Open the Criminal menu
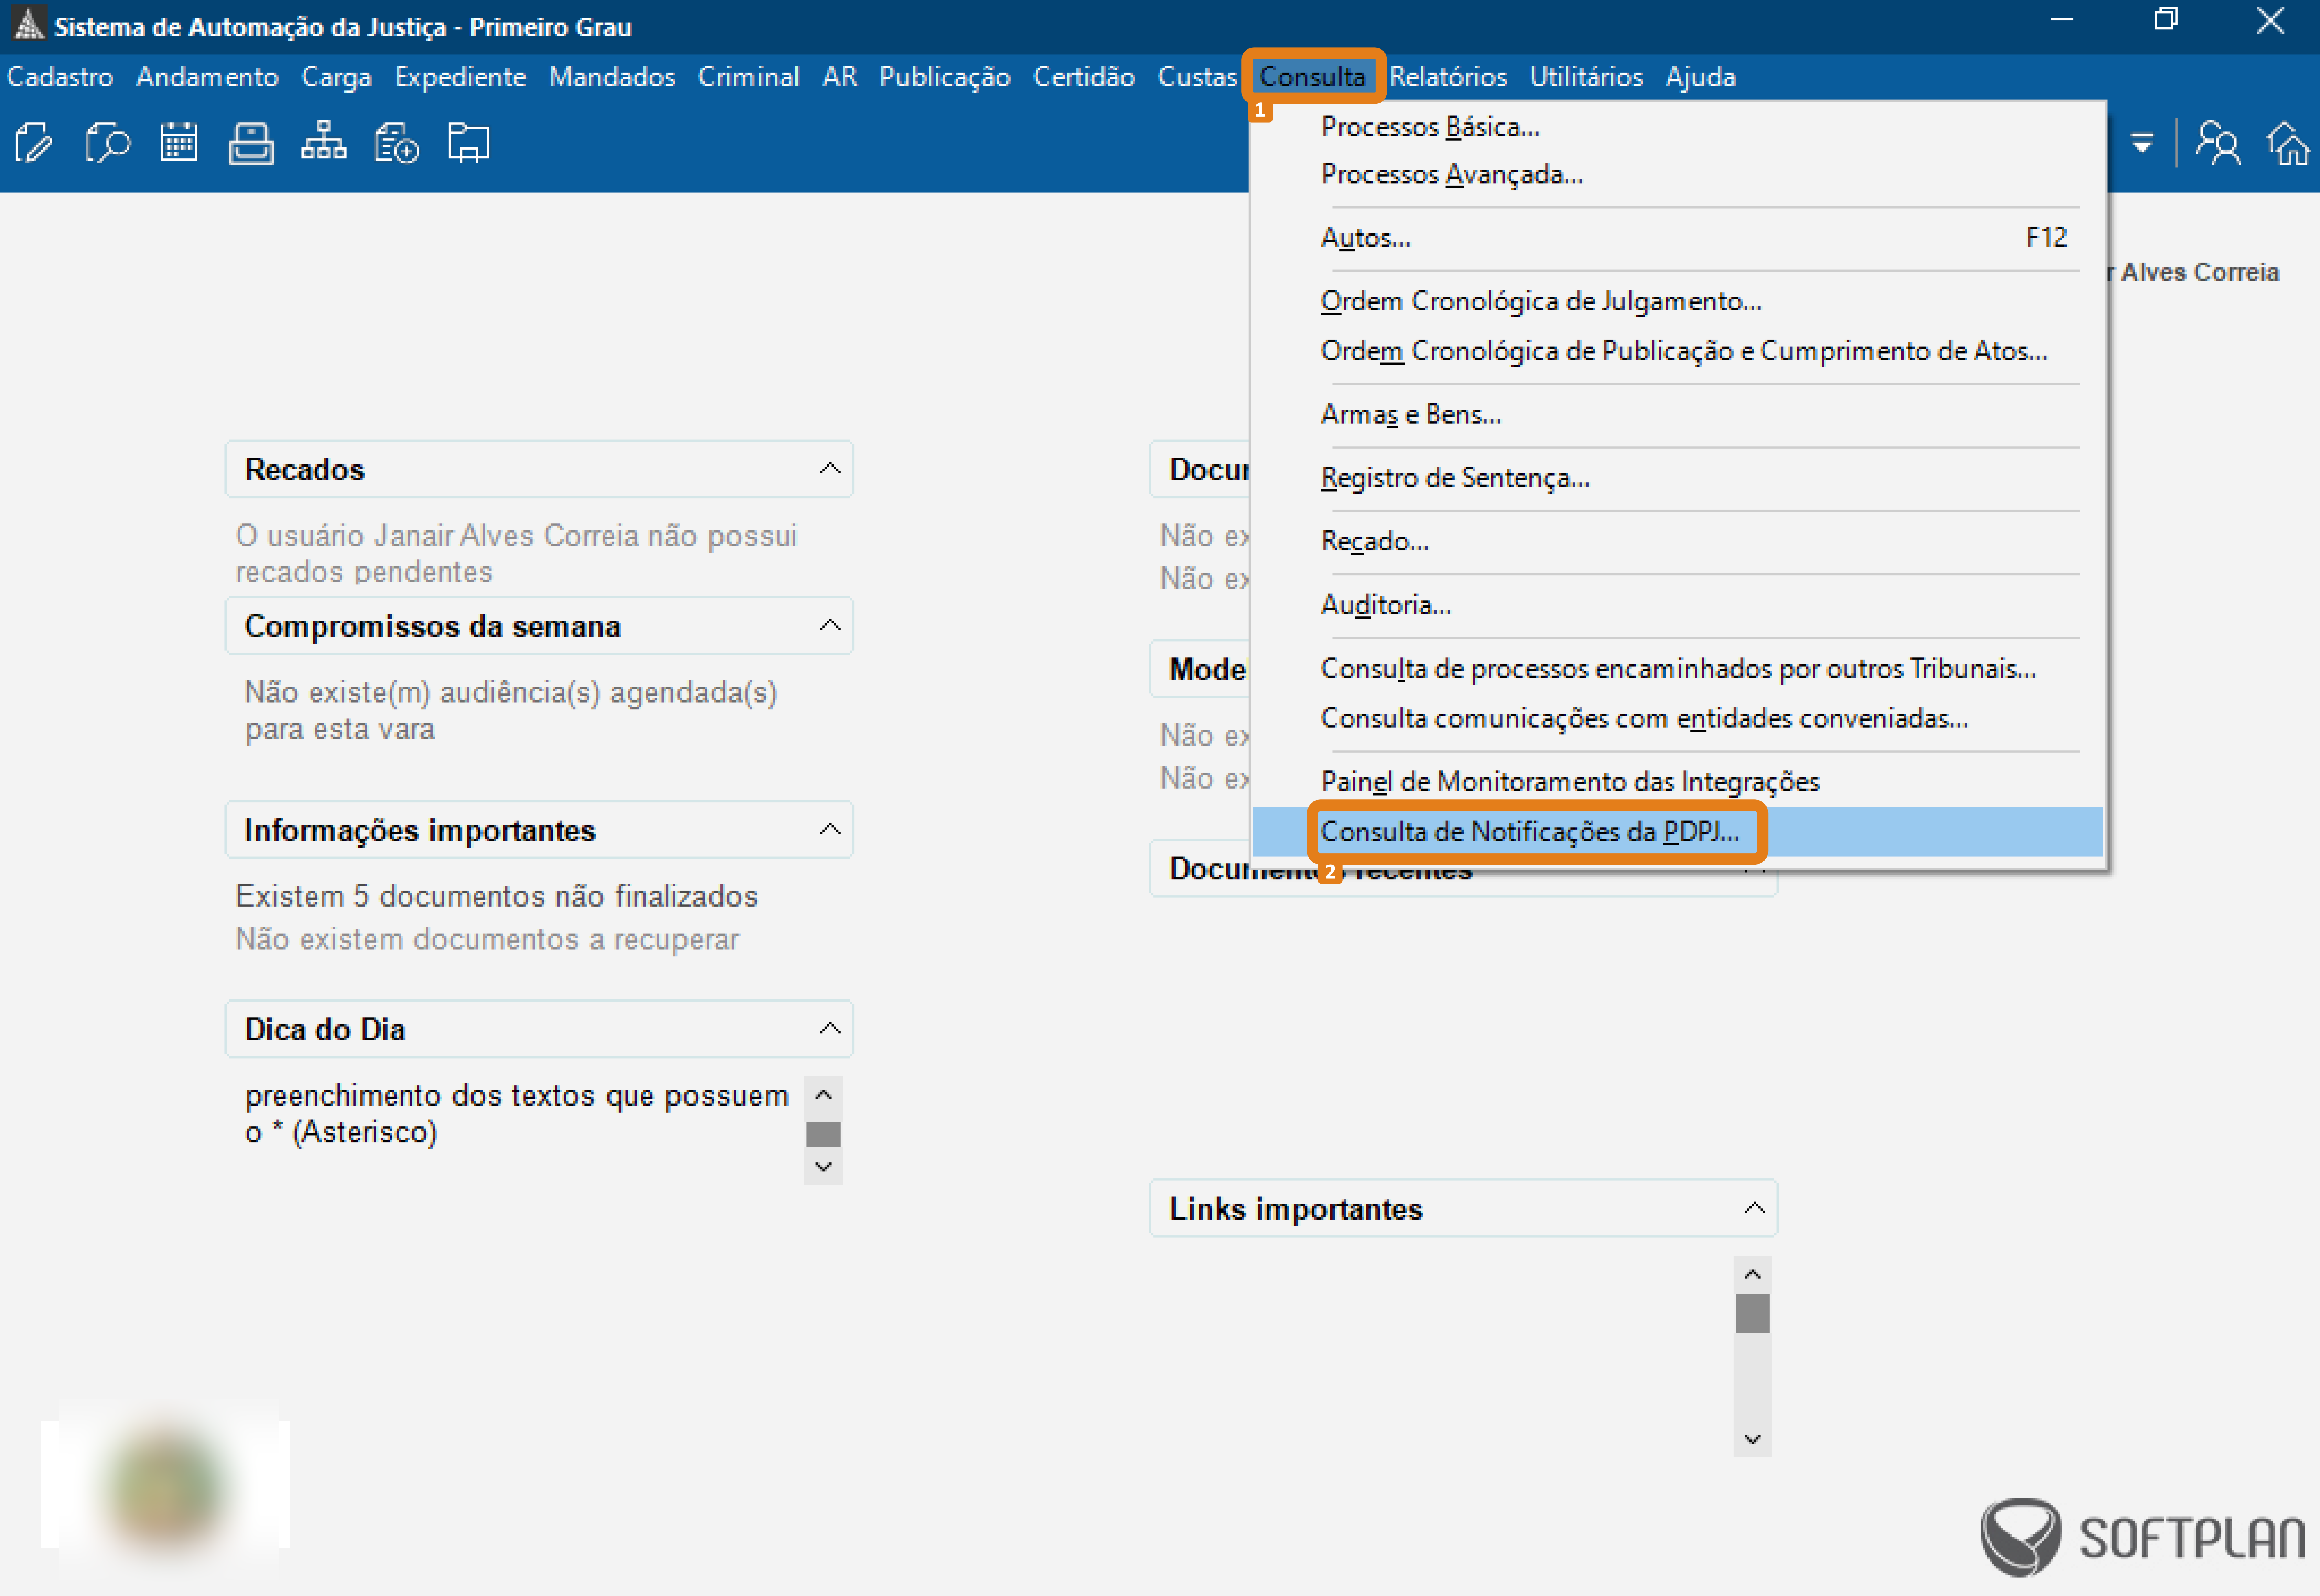The image size is (2320, 1596). [748, 77]
